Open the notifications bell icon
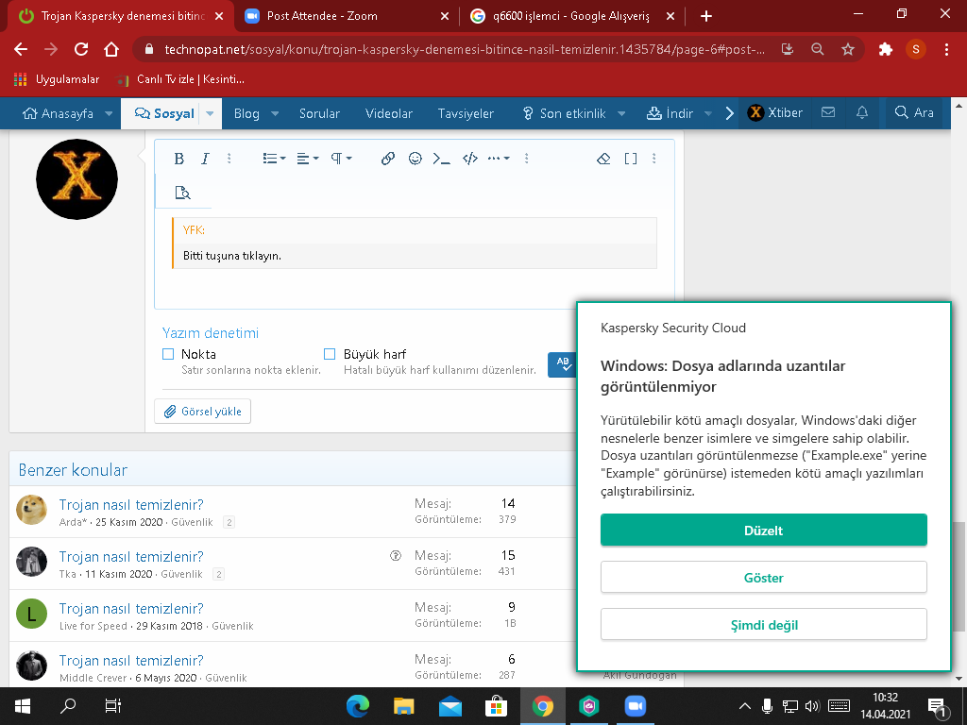Viewport: 967px width, 725px height. click(x=862, y=112)
